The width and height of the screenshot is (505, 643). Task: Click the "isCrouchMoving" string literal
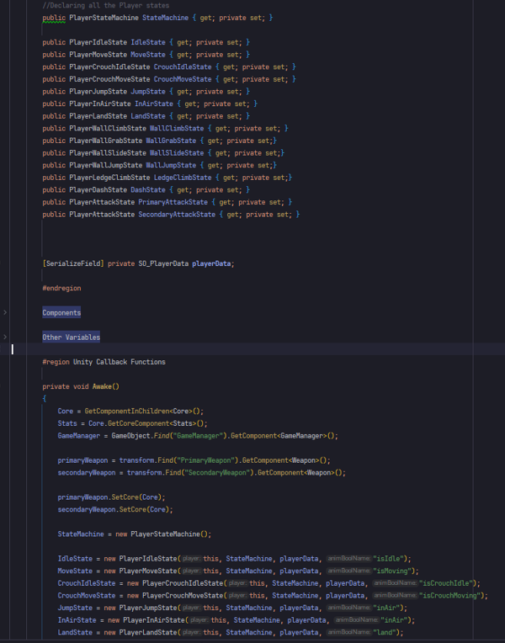point(450,596)
